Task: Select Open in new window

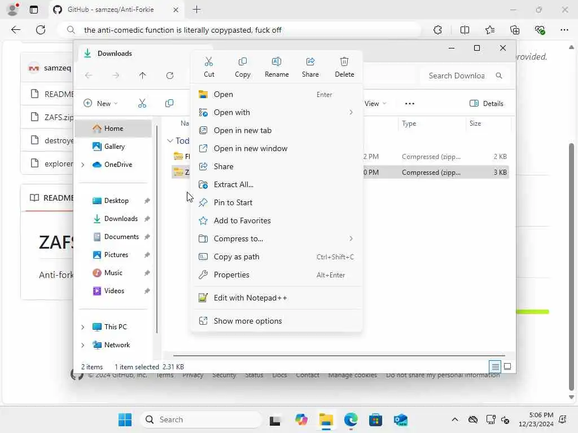Action: [x=277, y=148]
